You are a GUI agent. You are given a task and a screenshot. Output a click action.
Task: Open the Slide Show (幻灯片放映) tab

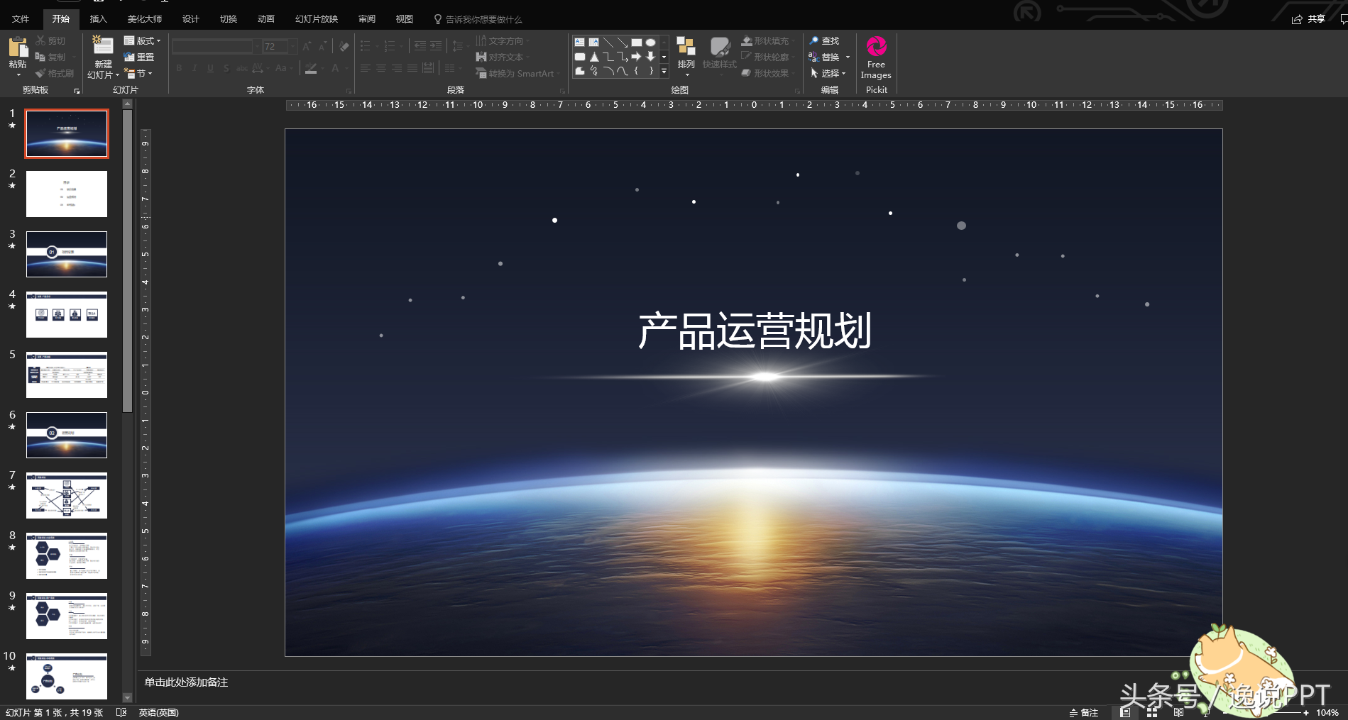(x=316, y=19)
